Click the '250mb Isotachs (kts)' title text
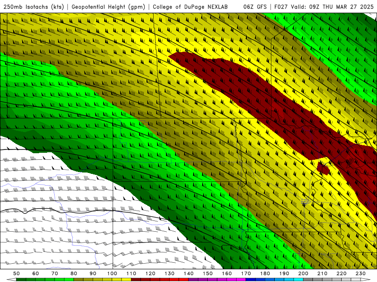This screenshot has width=377, height=282. coord(33,7)
